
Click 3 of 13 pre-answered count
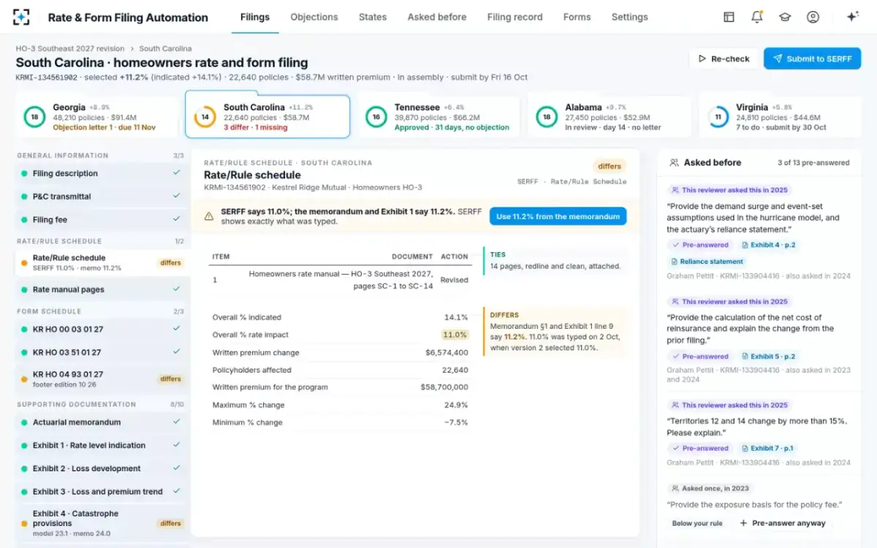point(813,163)
